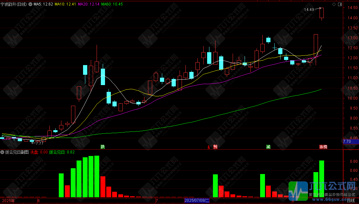The height and width of the screenshot is (204, 359).
Task: Click the rightmost tall green indicator bar
Action: 322,179
